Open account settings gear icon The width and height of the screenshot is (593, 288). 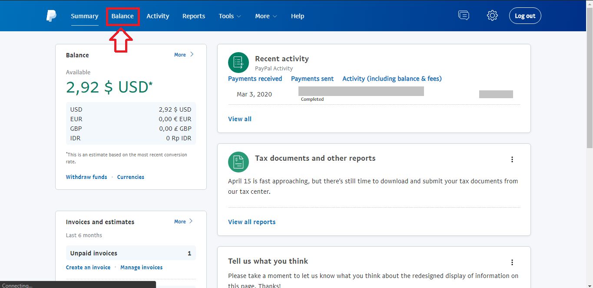pyautogui.click(x=492, y=16)
